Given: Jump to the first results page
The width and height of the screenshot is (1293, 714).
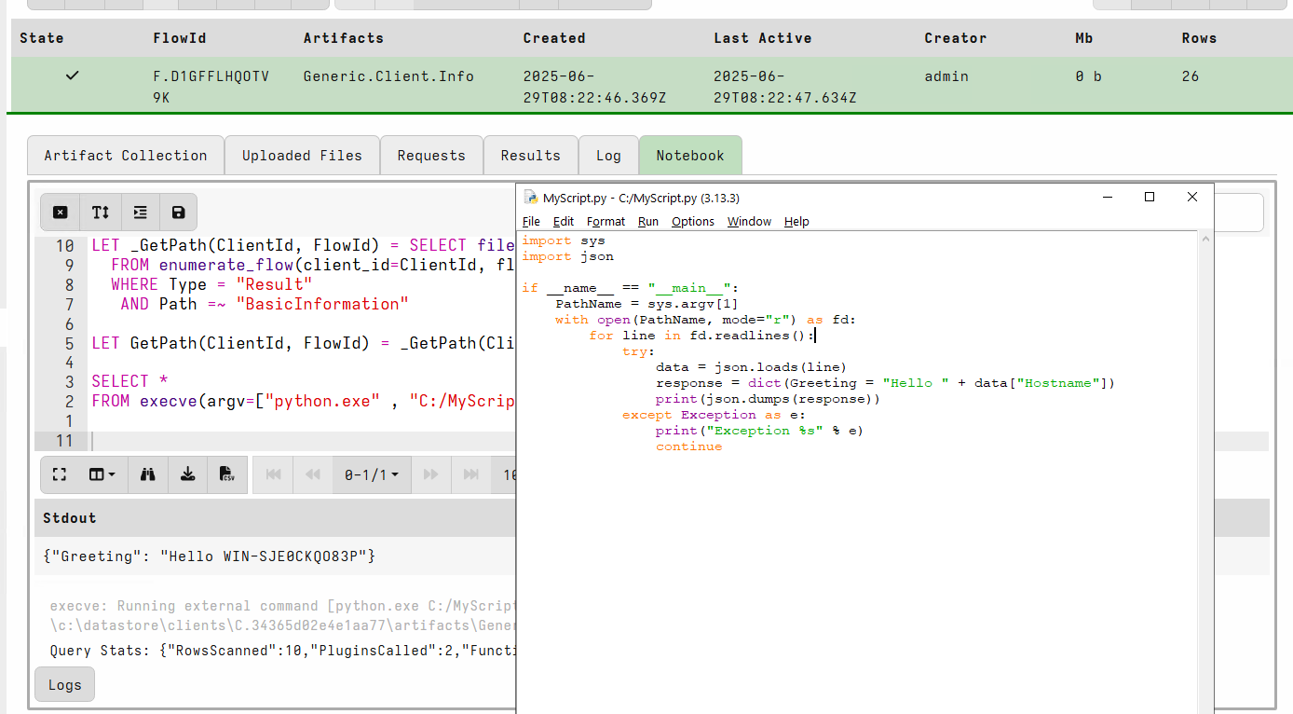Looking at the screenshot, I should pos(272,474).
